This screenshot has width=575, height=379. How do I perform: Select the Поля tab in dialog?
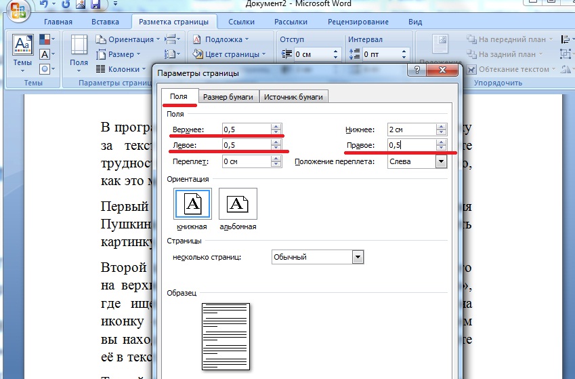(179, 96)
